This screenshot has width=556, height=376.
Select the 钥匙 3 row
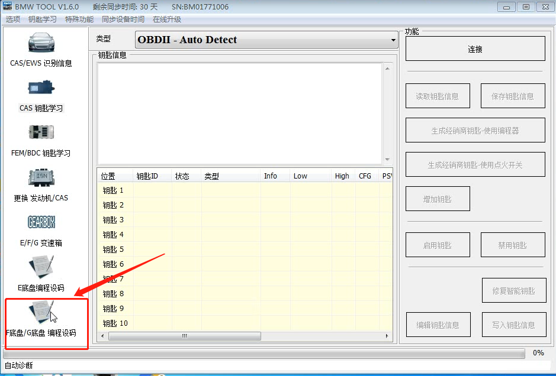(245, 220)
